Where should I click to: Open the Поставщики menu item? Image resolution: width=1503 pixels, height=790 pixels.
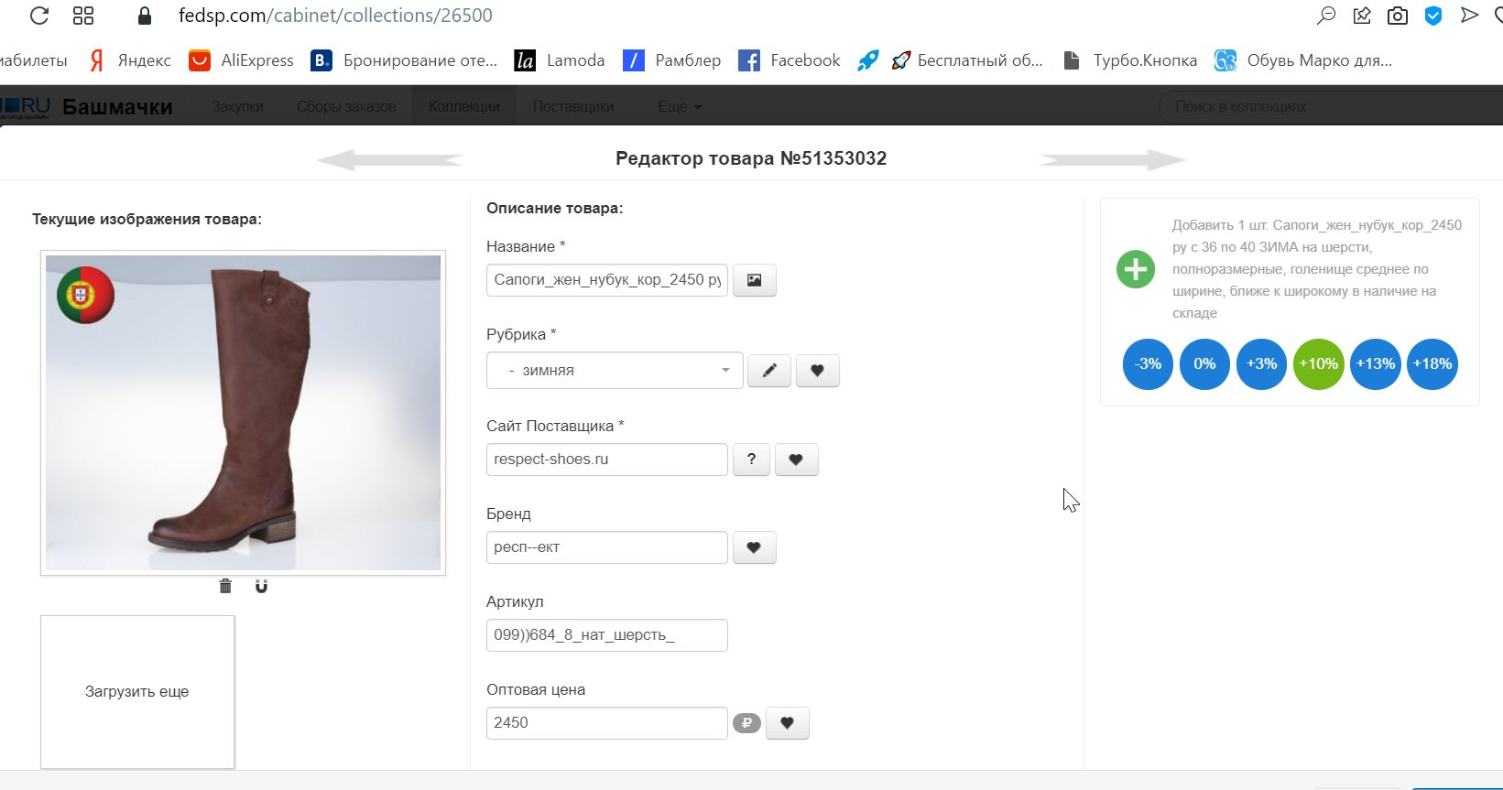coord(573,106)
